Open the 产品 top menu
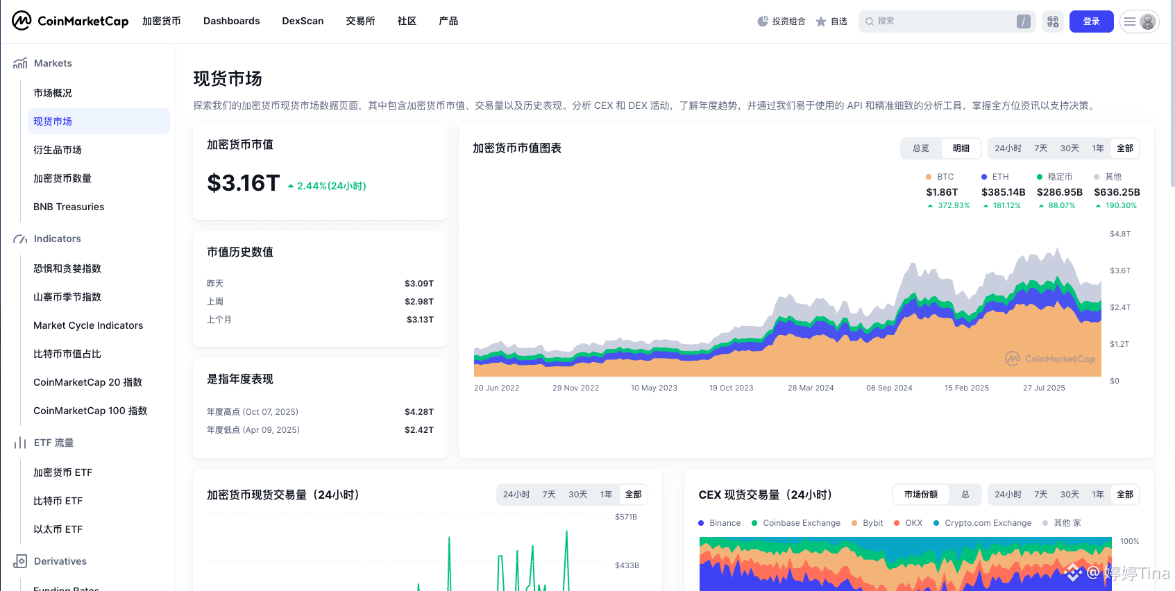Viewport: 1175px width, 591px height. 448,21
